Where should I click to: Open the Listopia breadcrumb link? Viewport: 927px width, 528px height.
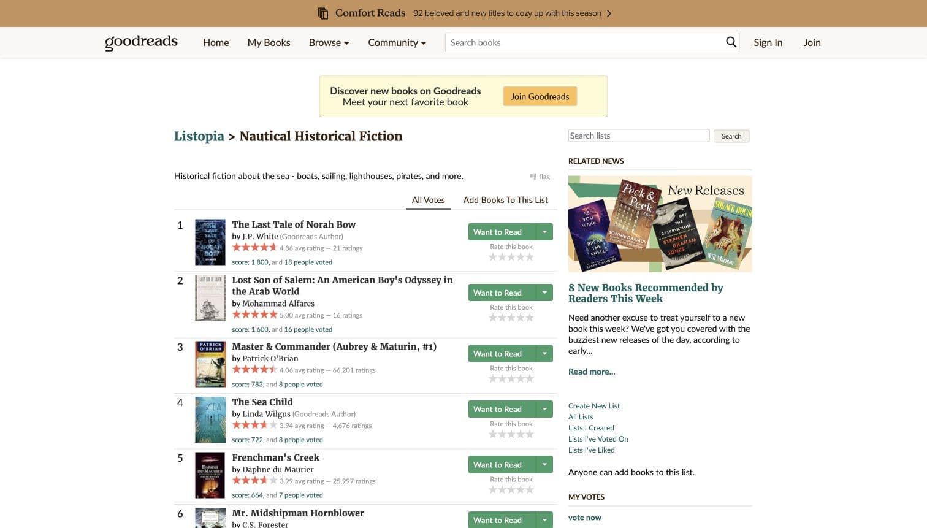tap(199, 136)
